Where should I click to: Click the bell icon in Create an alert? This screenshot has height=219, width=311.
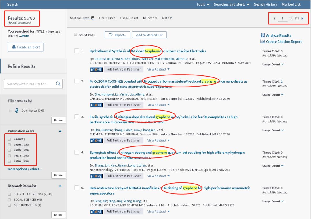14,47
